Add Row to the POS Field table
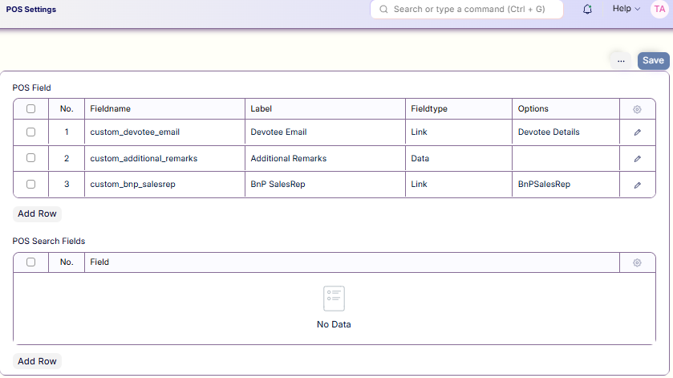Image resolution: width=673 pixels, height=378 pixels. (37, 214)
